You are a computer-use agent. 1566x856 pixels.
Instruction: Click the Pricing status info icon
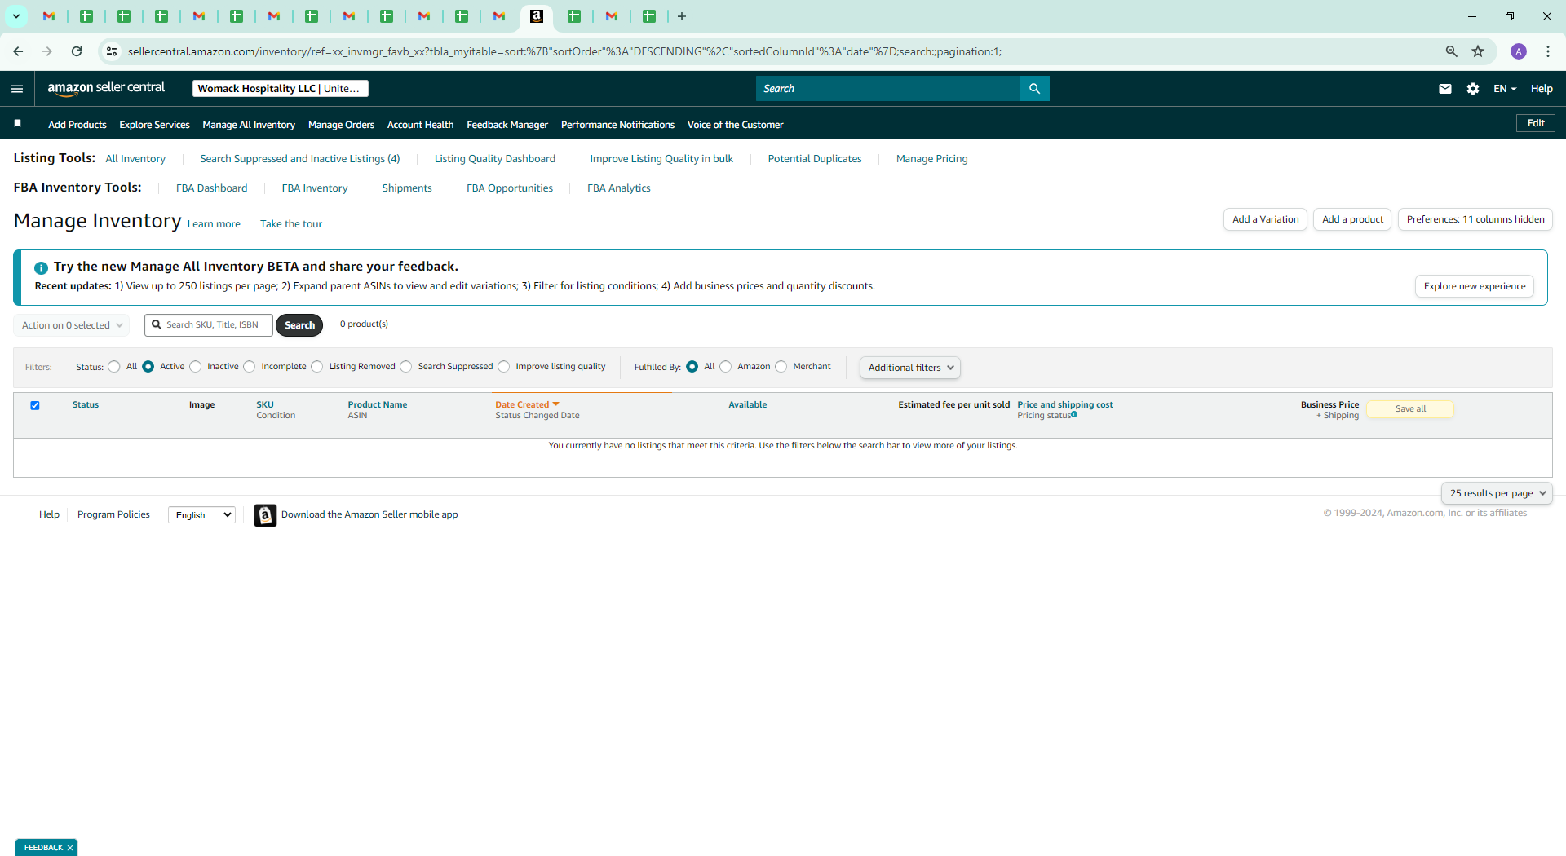1074,415
